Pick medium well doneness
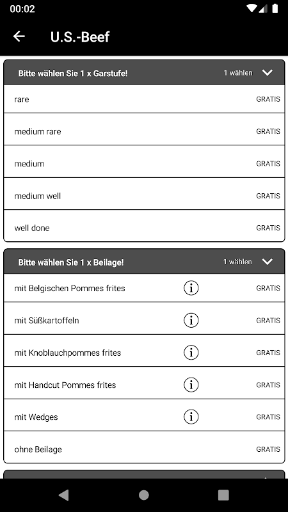The image size is (288, 512). [x=144, y=196]
